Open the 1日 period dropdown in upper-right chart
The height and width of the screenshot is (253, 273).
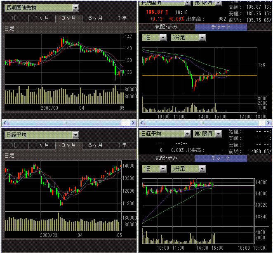point(154,38)
